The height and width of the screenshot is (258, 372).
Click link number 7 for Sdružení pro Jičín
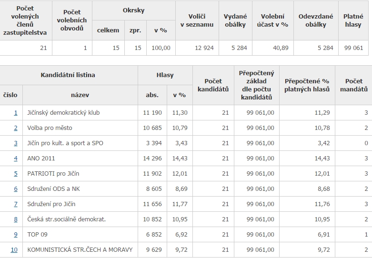(x=16, y=204)
